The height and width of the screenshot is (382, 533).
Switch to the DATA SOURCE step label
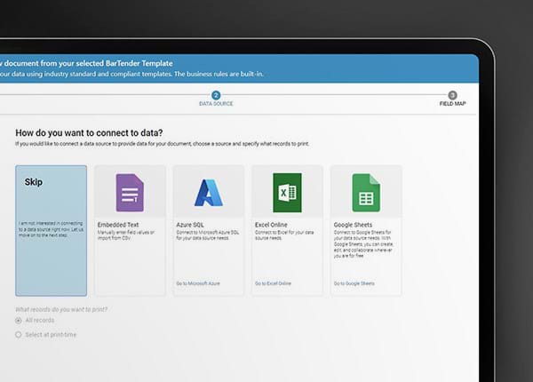coord(215,104)
